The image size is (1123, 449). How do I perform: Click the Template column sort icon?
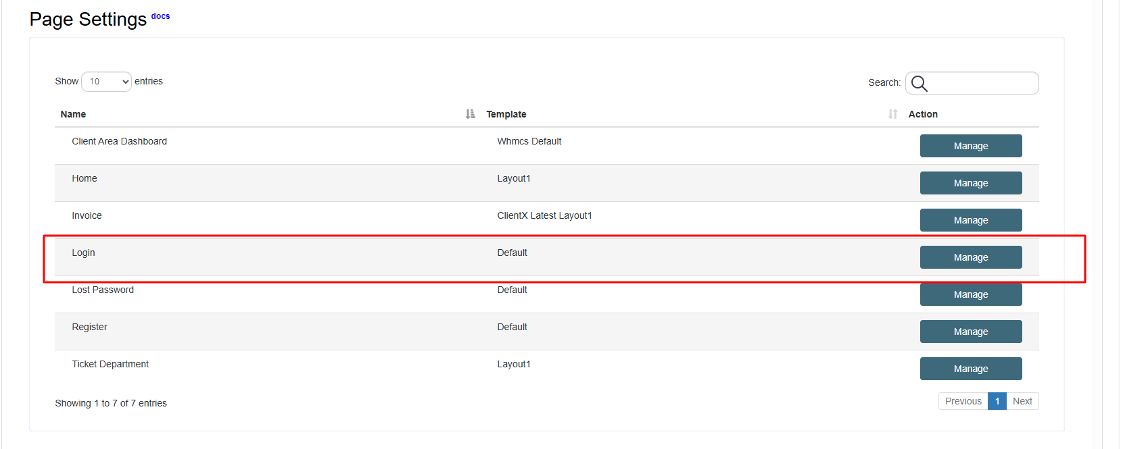pyautogui.click(x=892, y=114)
